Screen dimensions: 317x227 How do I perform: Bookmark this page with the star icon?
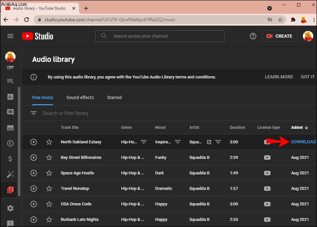(280, 19)
